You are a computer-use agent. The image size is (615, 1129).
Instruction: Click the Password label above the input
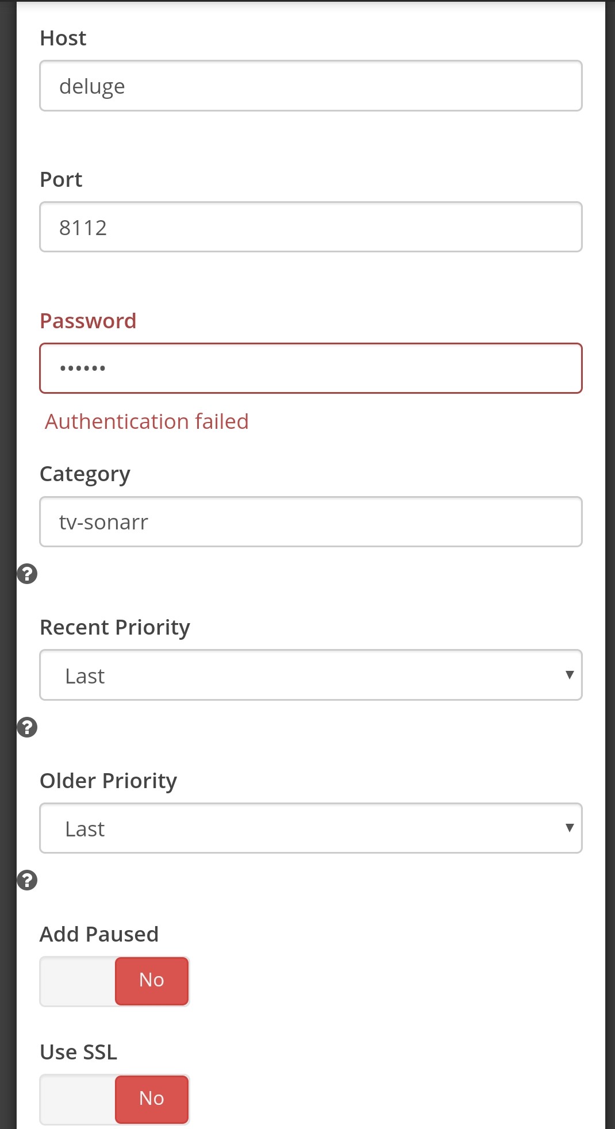88,321
